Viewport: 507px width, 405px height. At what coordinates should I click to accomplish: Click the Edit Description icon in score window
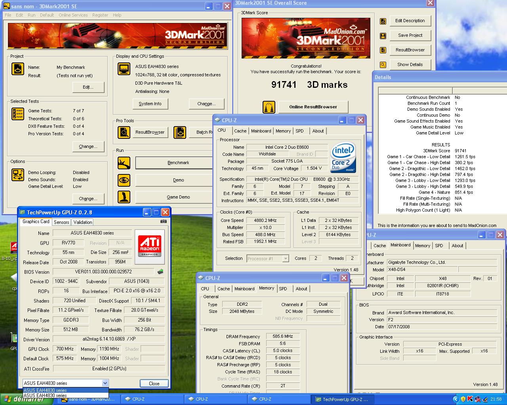(x=383, y=21)
